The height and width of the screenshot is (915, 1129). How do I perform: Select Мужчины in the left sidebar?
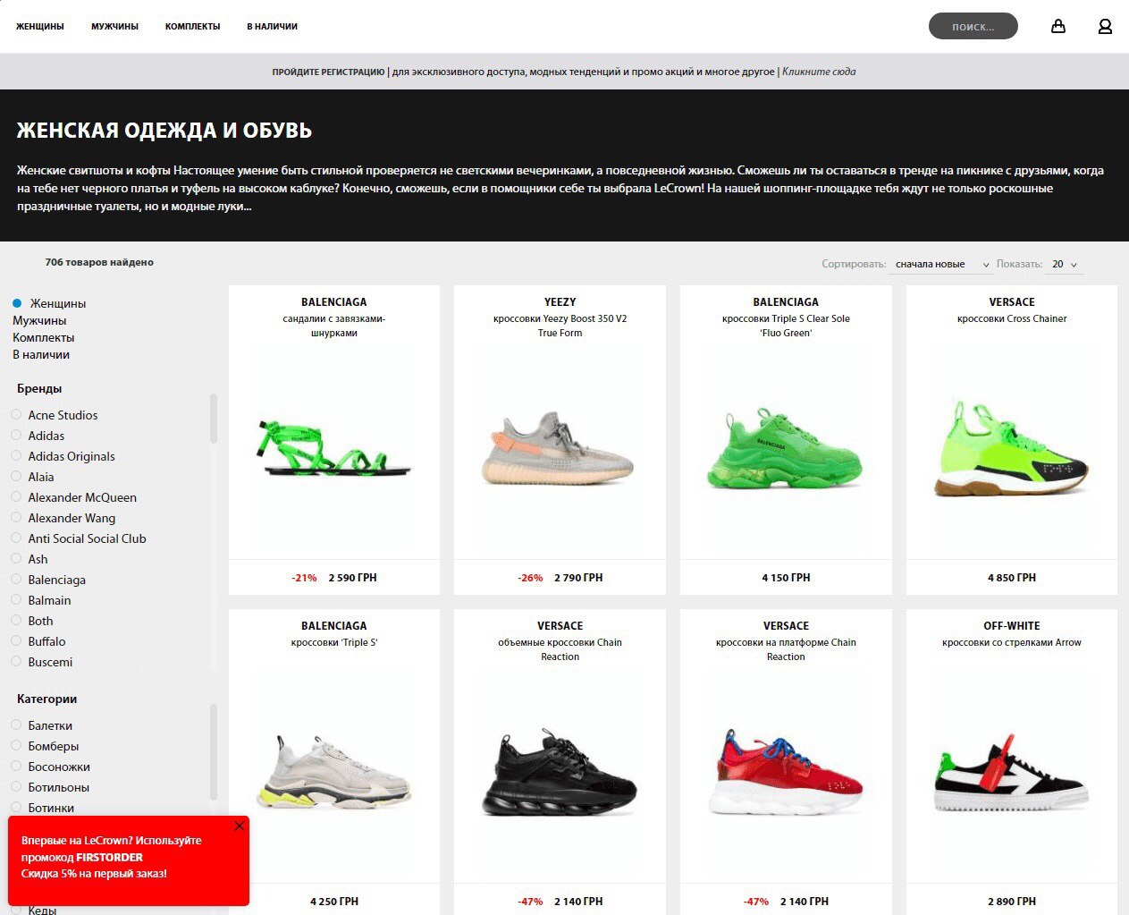pyautogui.click(x=39, y=320)
